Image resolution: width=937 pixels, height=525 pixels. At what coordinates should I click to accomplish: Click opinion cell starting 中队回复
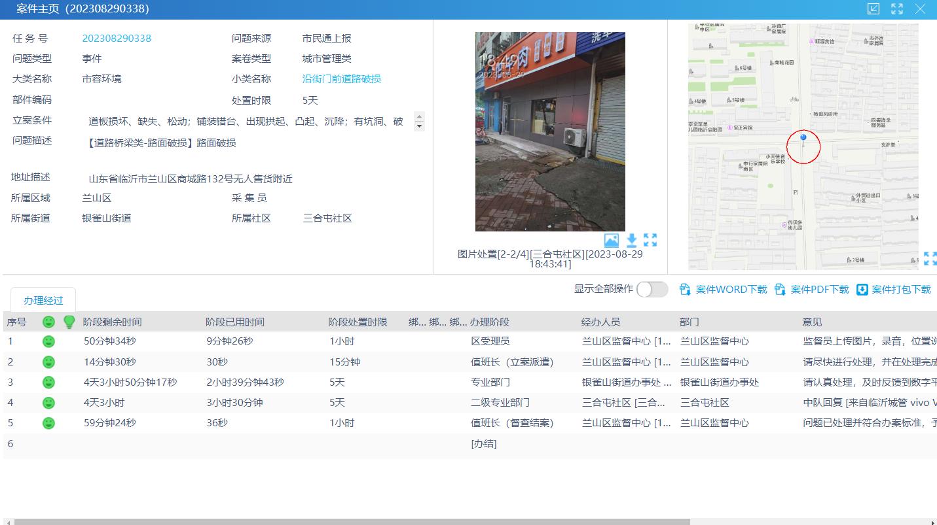click(870, 403)
